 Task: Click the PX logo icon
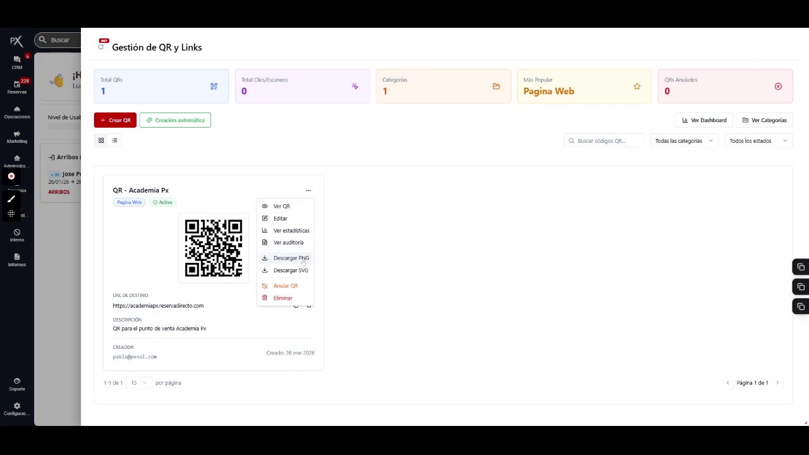coord(16,41)
